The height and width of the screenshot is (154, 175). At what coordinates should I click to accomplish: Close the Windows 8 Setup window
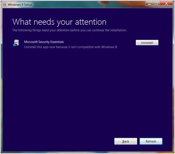click(167, 3)
